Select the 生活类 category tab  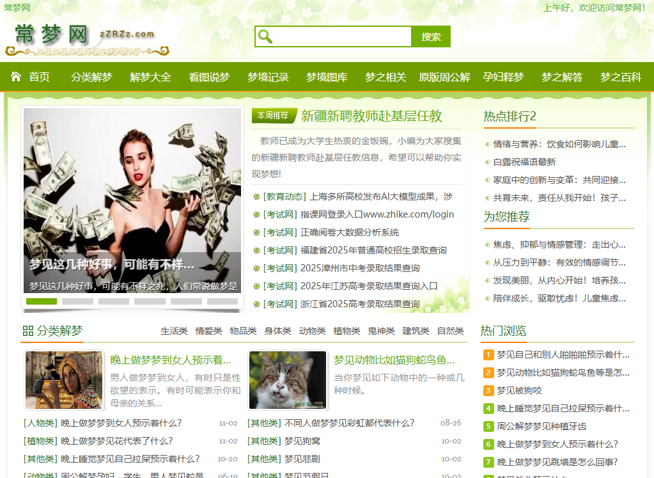coord(174,331)
